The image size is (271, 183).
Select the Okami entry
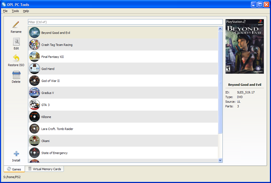(123, 141)
